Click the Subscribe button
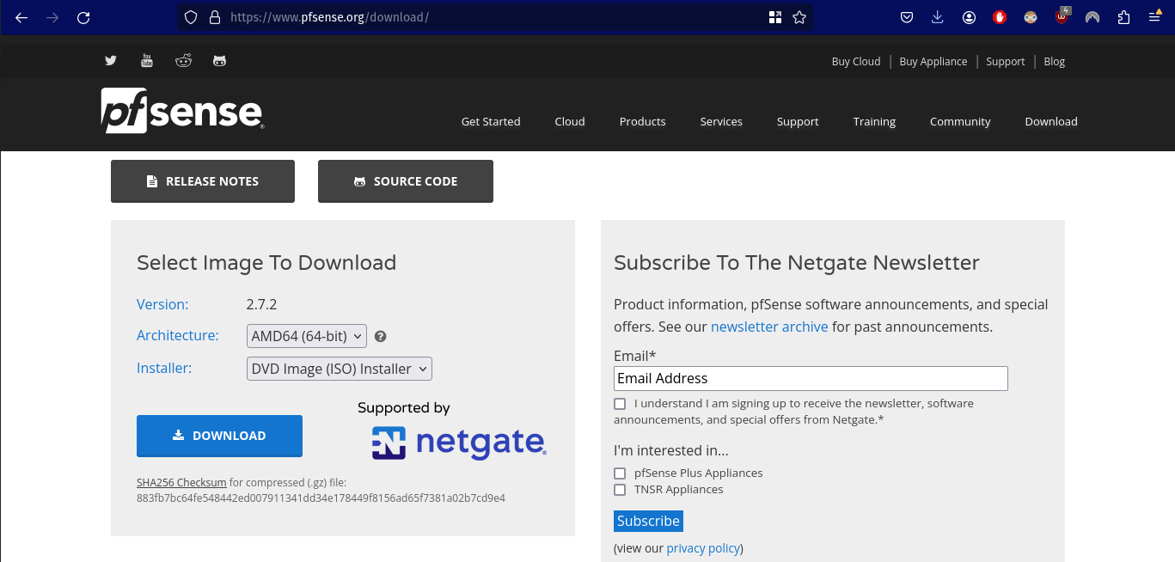 [648, 521]
